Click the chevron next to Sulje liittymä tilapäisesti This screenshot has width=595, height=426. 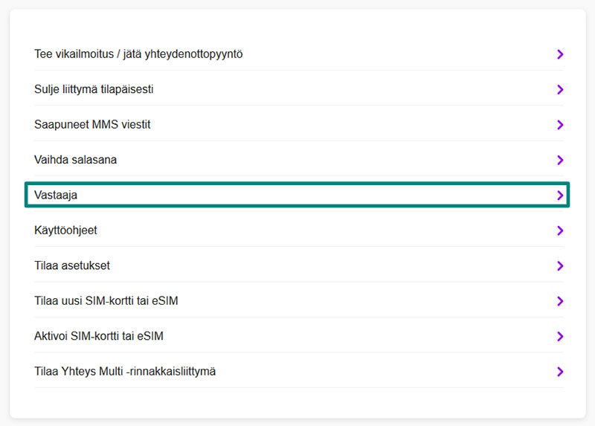click(x=560, y=89)
